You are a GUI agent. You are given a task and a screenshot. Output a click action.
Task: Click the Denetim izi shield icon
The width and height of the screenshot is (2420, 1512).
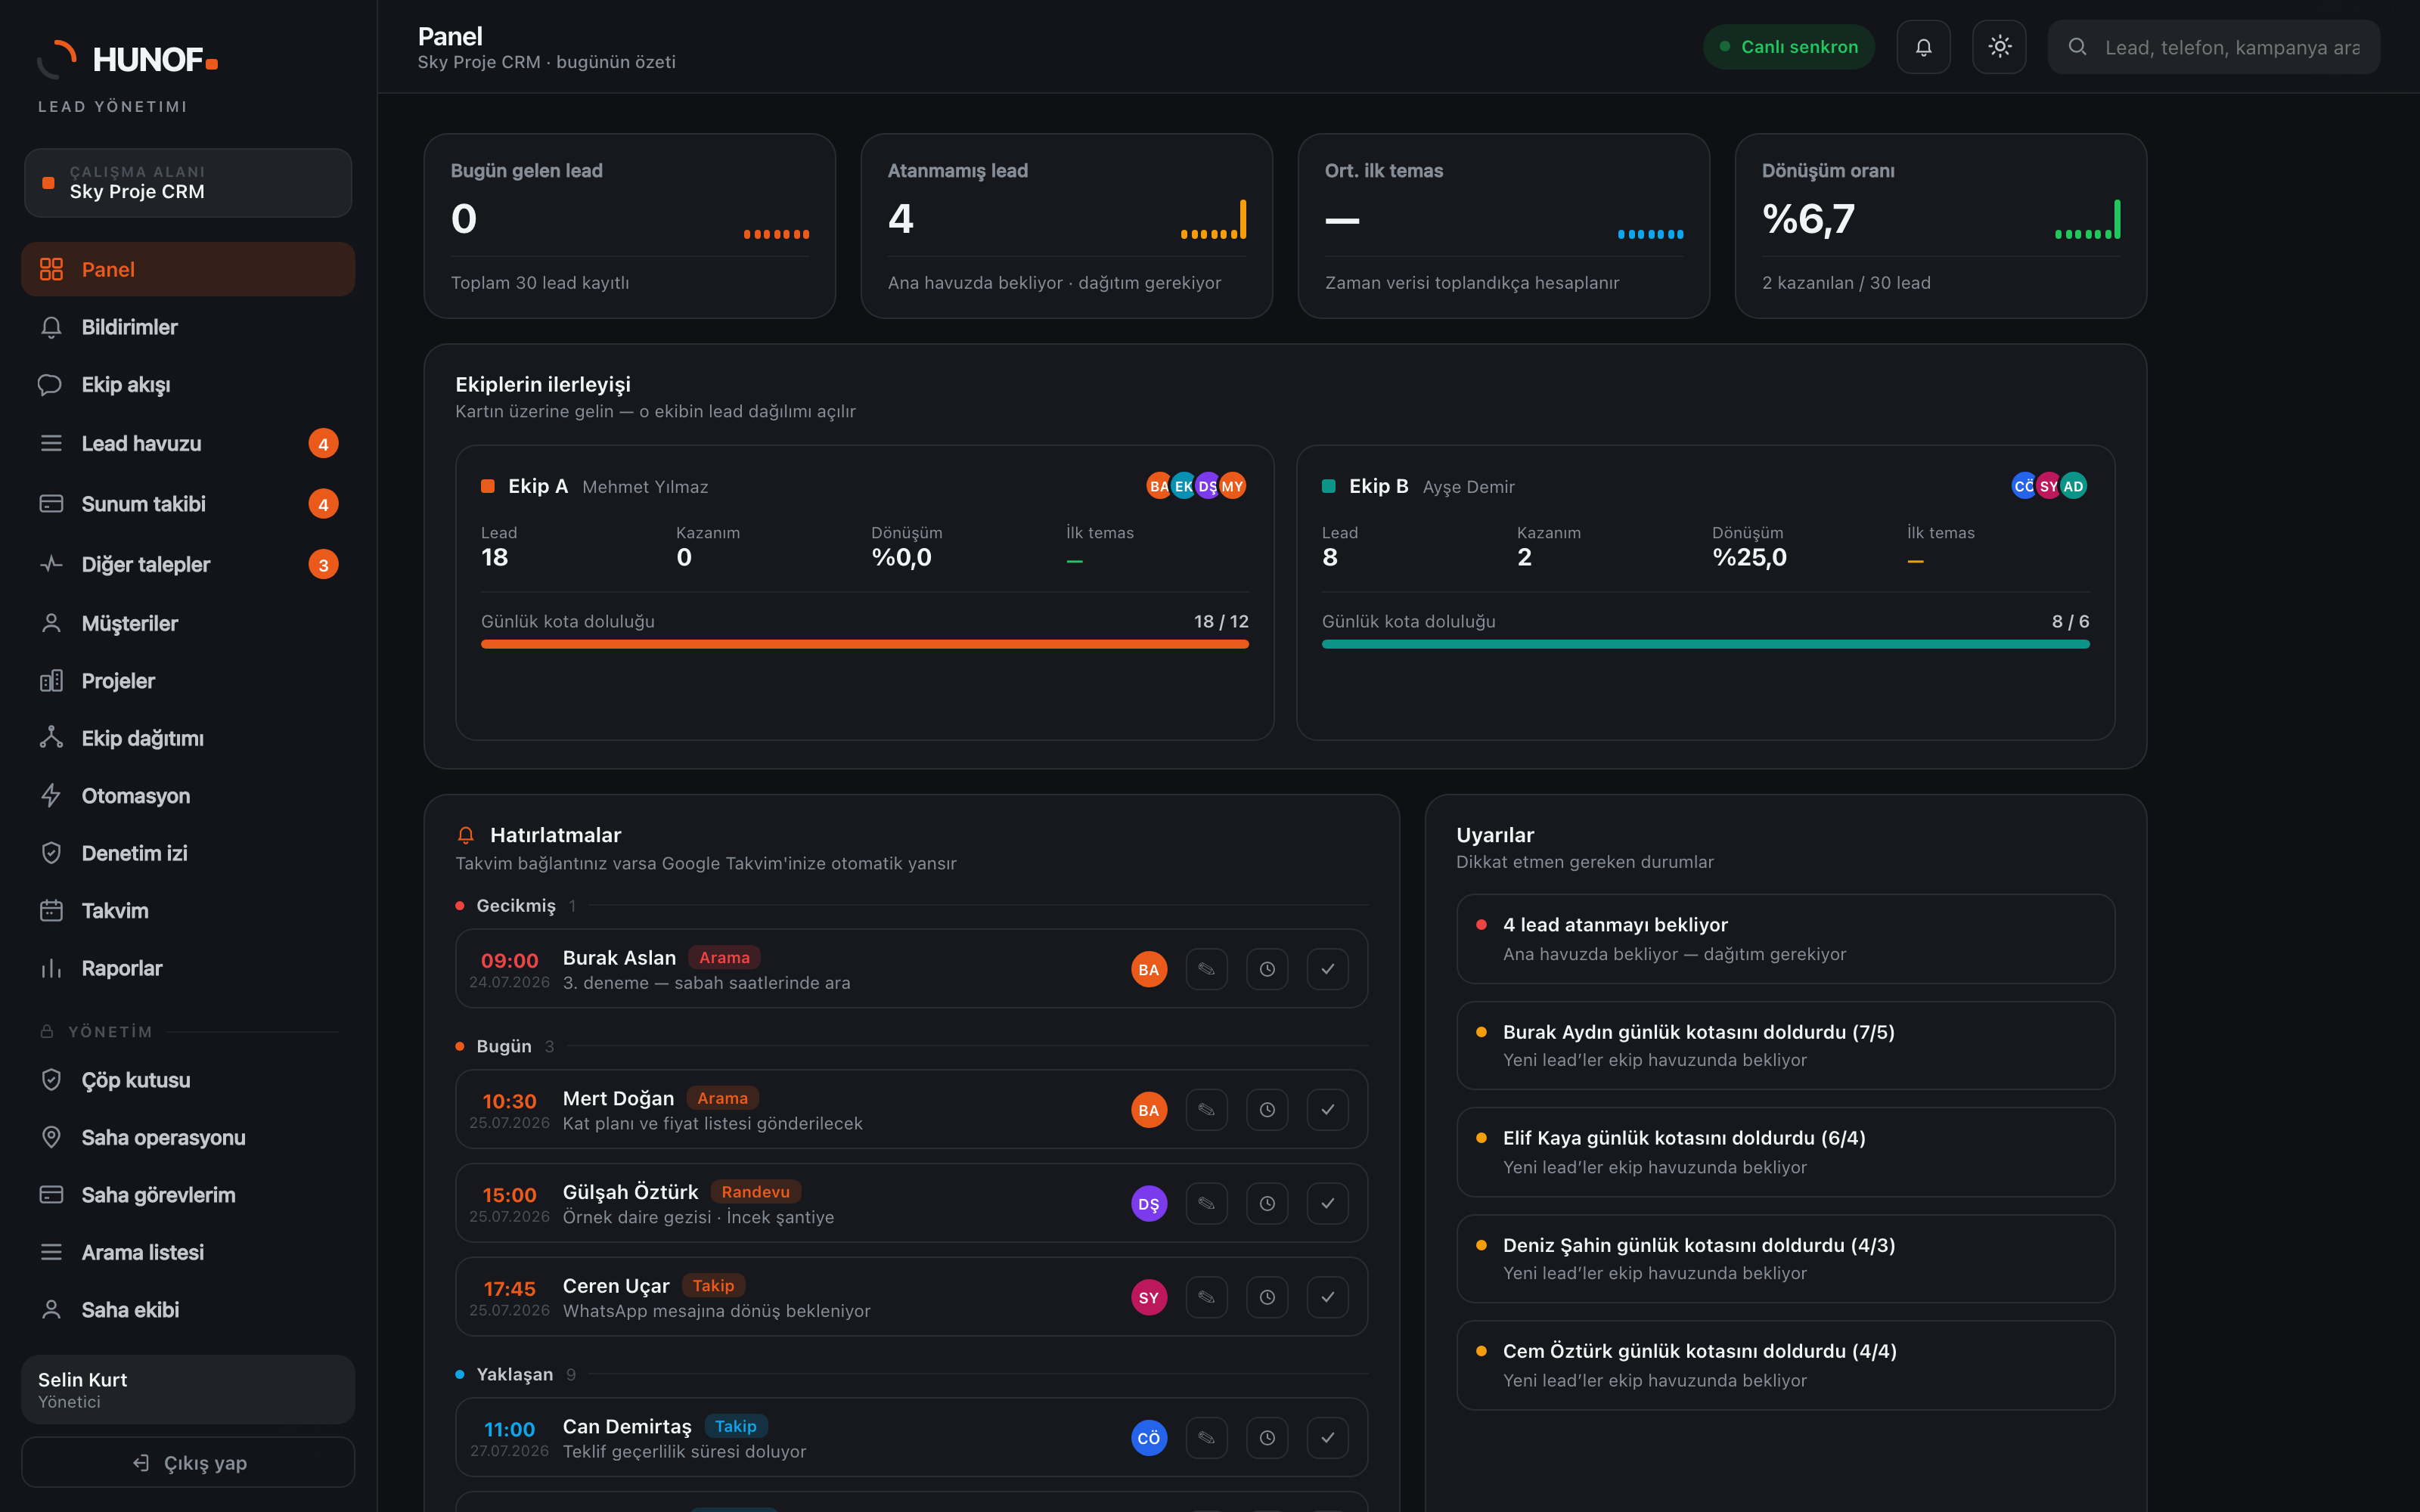tap(51, 853)
